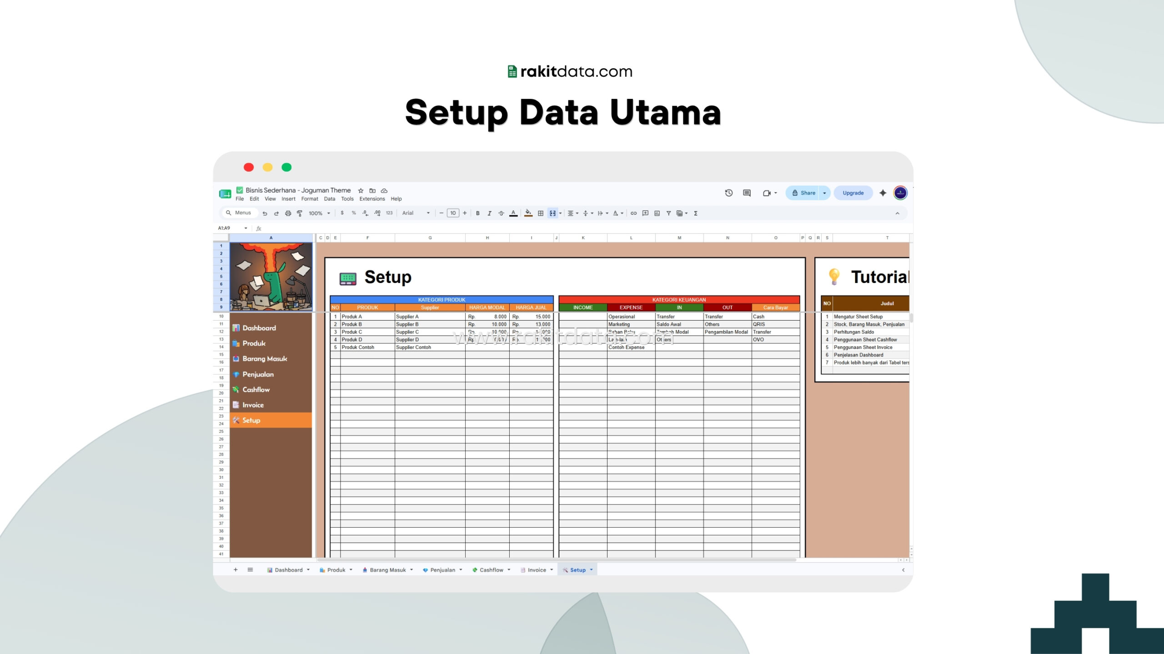1164x654 pixels.
Task: Increase font size with plus button
Action: 465,213
